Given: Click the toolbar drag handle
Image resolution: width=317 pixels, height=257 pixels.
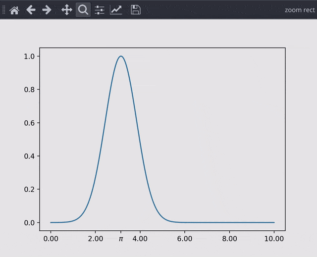Looking at the screenshot, I should (3, 10).
